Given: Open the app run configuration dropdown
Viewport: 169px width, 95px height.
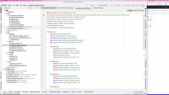Looking at the screenshot, I should click(x=92, y=5).
